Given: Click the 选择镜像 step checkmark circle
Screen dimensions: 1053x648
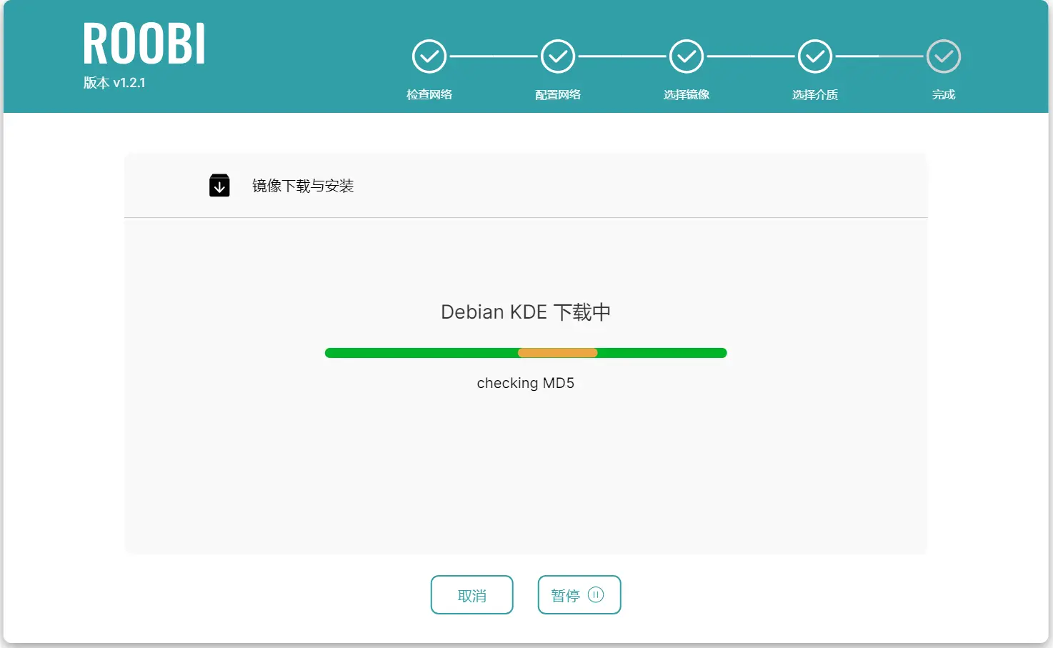Looking at the screenshot, I should coord(687,56).
